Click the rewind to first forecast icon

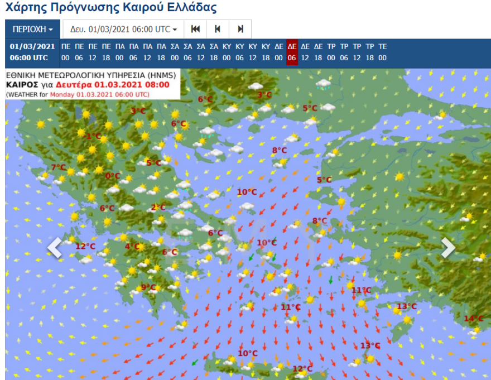click(195, 28)
